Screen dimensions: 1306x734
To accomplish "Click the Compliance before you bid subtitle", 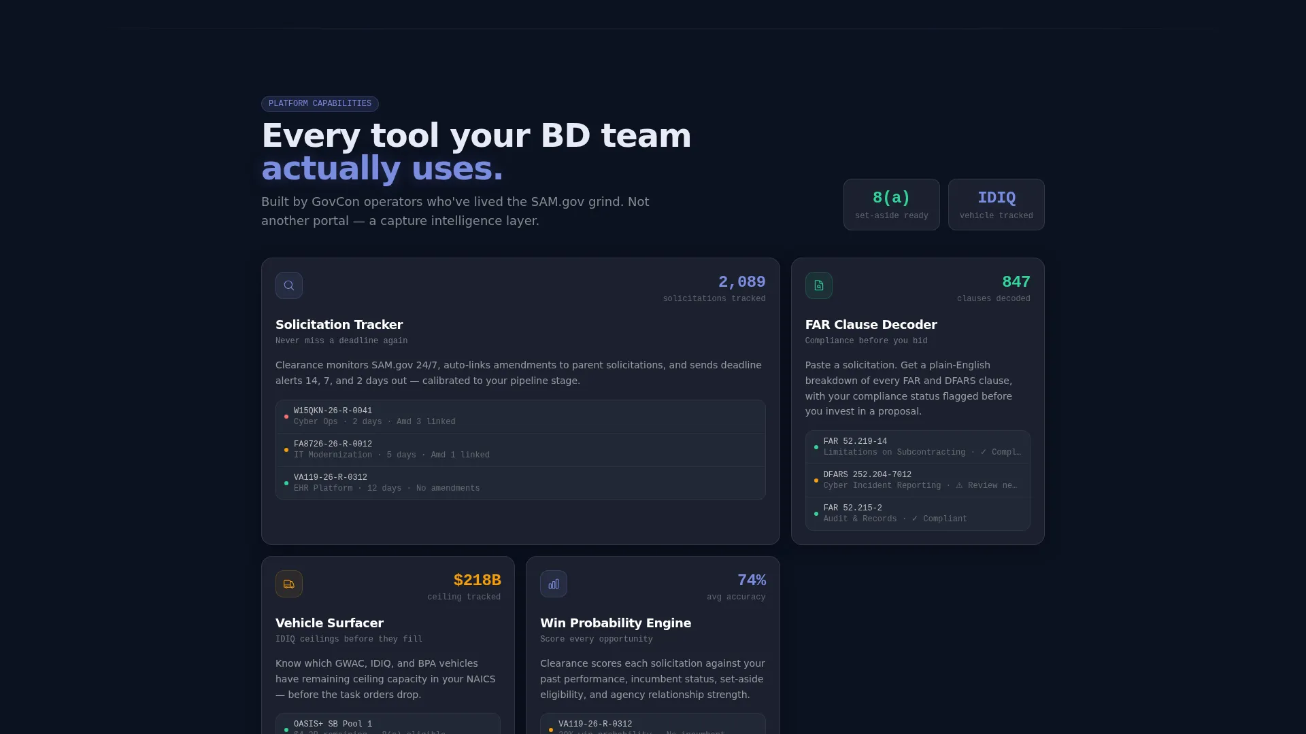I will pos(866,341).
